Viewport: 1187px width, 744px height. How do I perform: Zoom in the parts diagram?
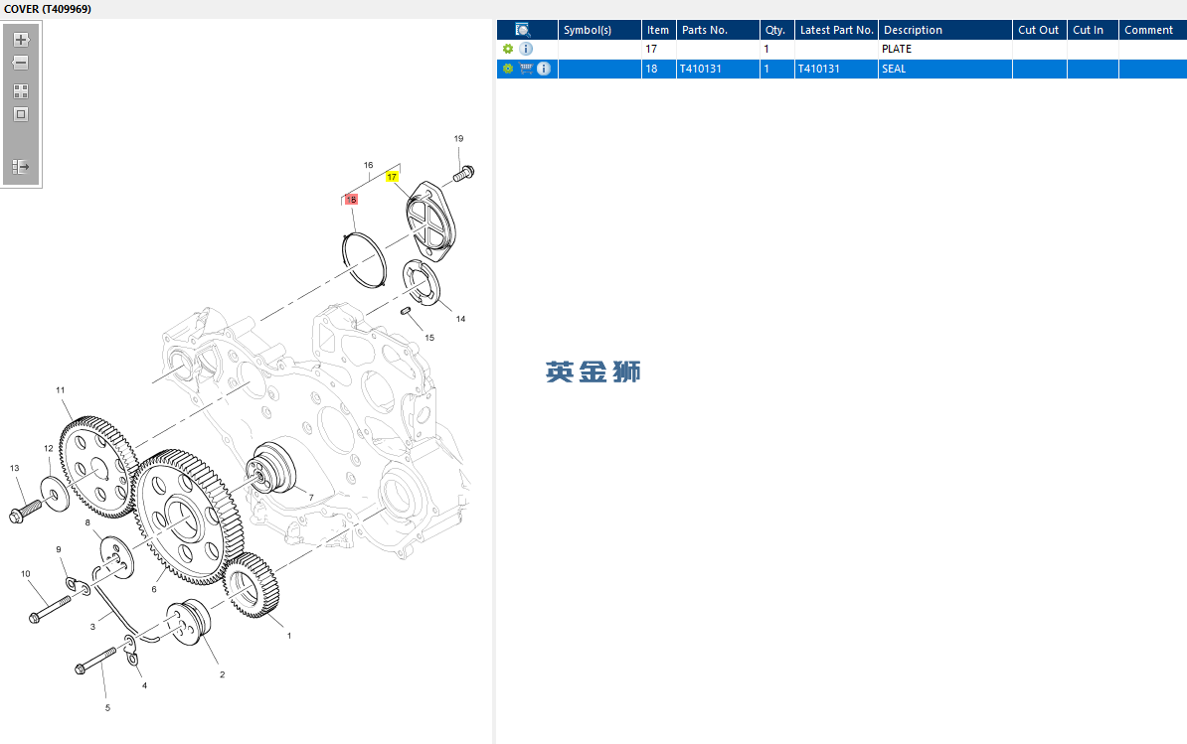(21, 40)
